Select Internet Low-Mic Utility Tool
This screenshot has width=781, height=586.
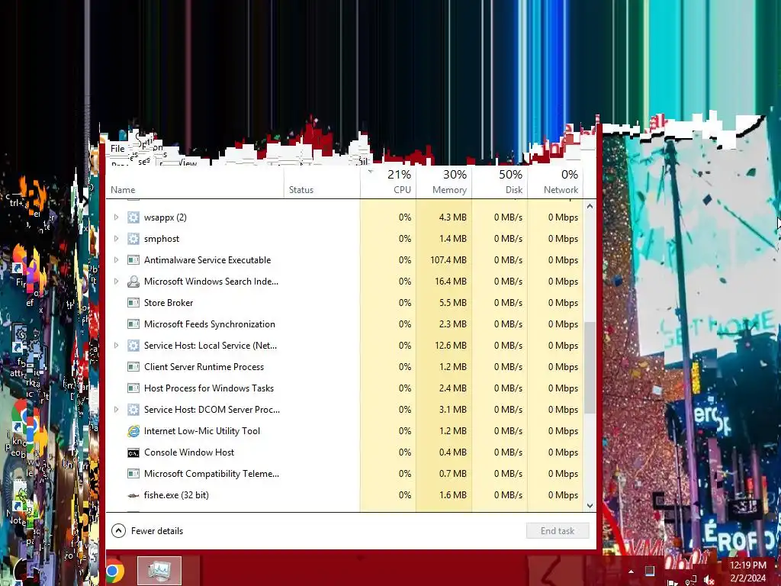344,431
